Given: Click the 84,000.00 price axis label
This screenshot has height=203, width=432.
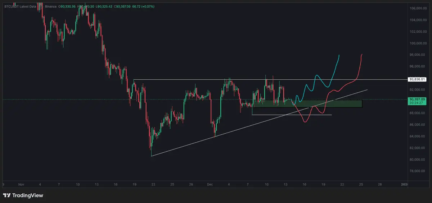Looking at the screenshot, I should tap(418, 137).
